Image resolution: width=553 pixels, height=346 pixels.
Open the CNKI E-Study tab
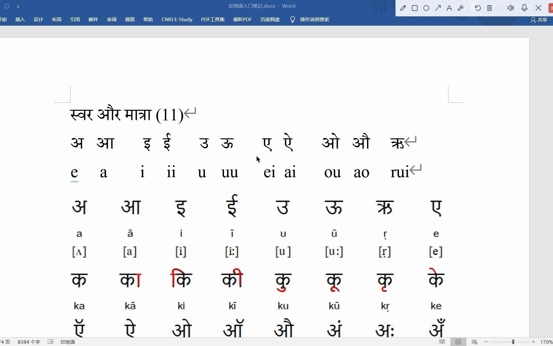click(177, 20)
